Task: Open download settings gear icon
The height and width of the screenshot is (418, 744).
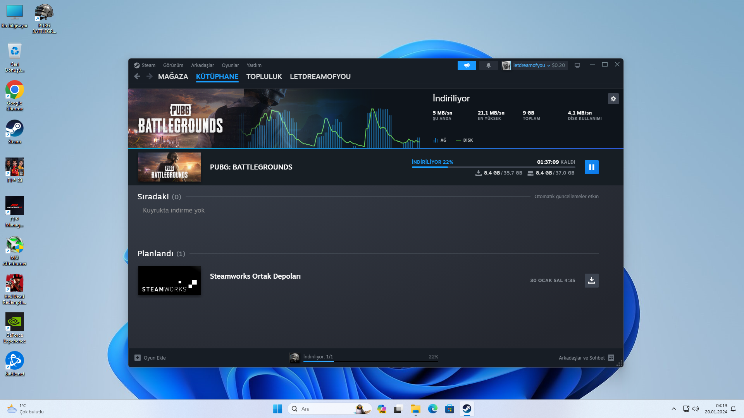Action: coord(613,99)
